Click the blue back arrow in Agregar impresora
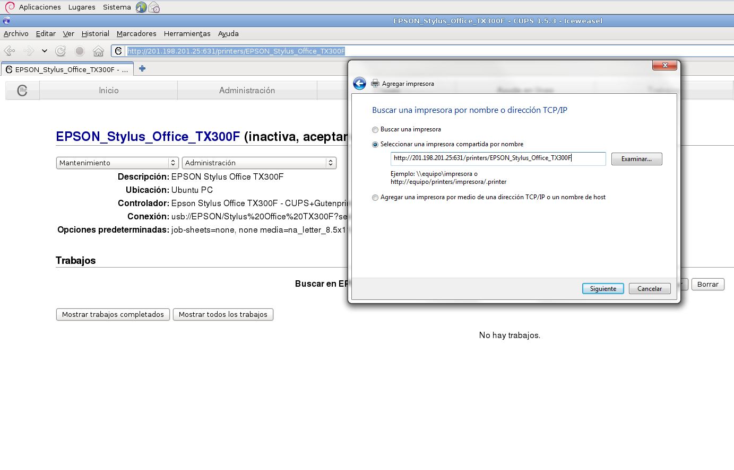 coord(359,84)
